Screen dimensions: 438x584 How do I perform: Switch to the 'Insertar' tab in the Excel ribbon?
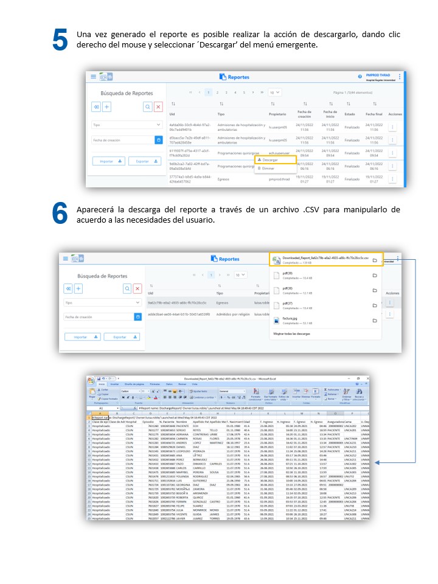[114, 384]
